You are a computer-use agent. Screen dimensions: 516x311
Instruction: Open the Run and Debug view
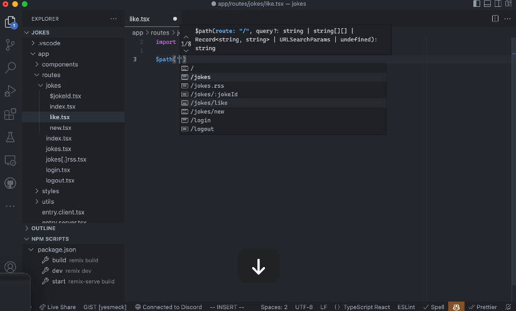coord(10,91)
